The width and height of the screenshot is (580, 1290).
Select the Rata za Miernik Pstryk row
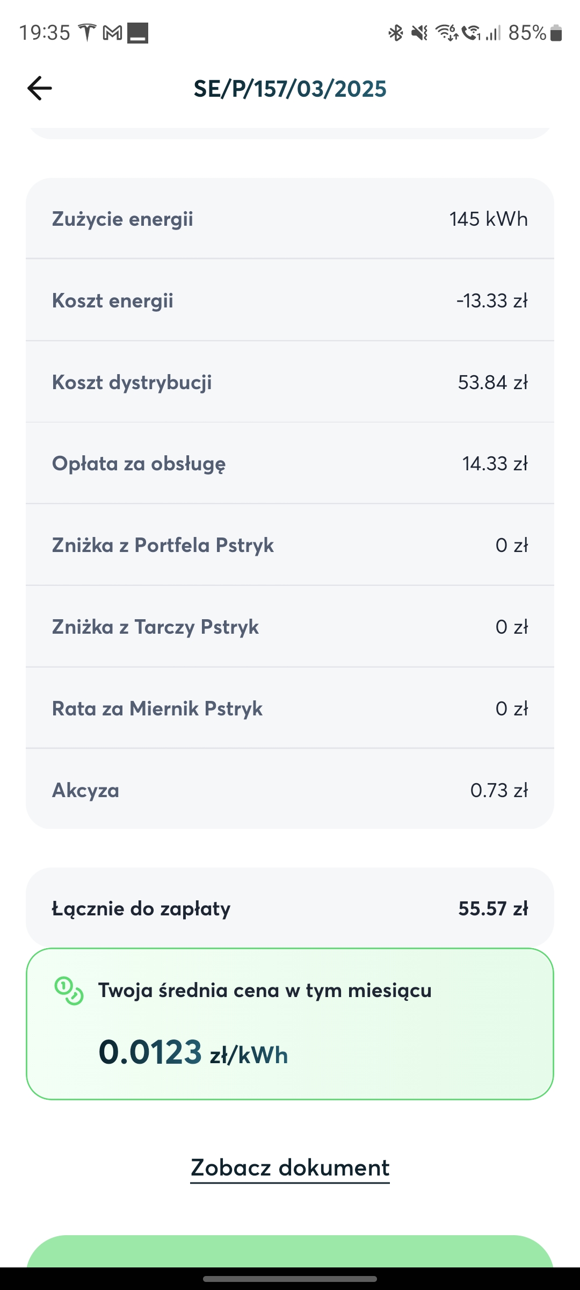(290, 708)
